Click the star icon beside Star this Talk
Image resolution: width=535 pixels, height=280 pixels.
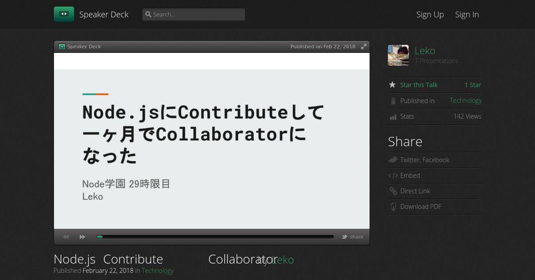[x=392, y=84]
